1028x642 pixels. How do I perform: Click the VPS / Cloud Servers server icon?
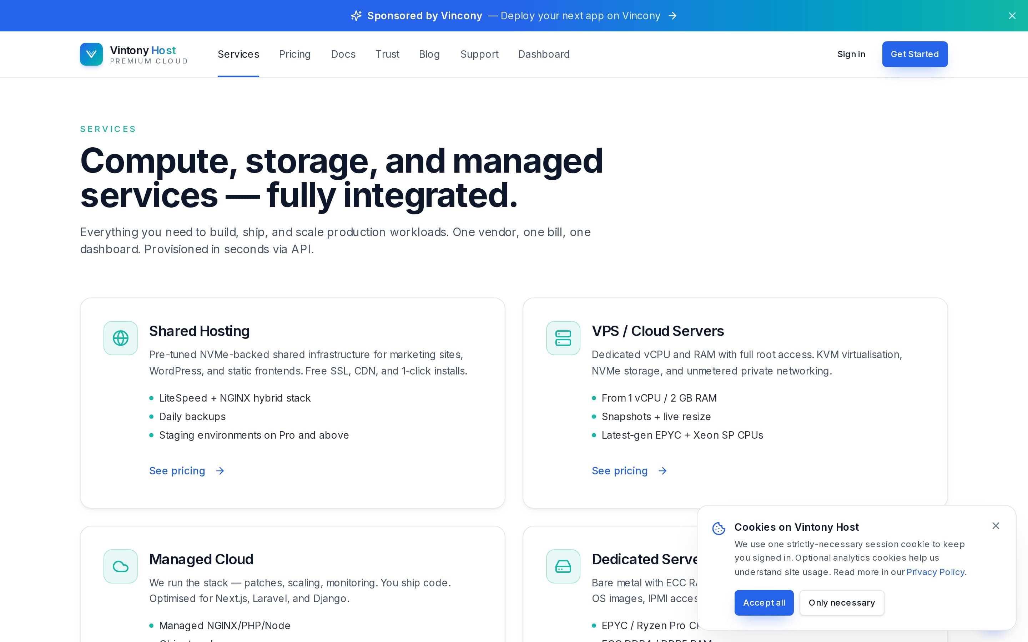[563, 338]
